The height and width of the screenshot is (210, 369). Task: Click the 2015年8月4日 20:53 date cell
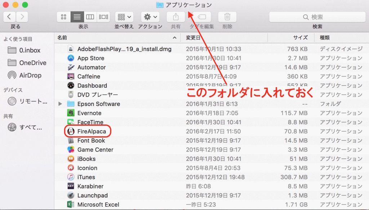click(213, 168)
